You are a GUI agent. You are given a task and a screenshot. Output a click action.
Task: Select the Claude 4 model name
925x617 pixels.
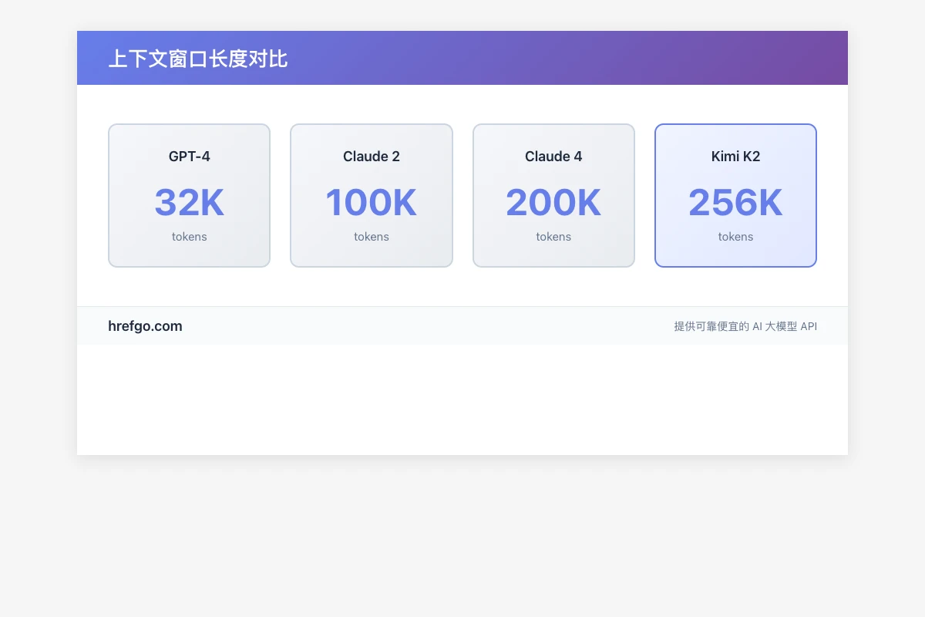553,157
